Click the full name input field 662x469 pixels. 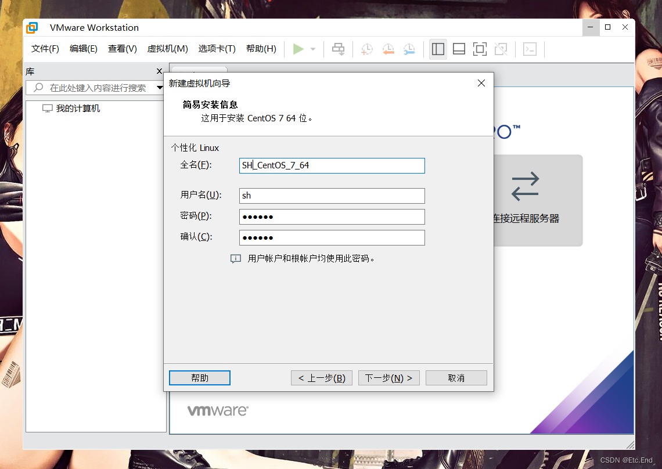[x=332, y=165]
